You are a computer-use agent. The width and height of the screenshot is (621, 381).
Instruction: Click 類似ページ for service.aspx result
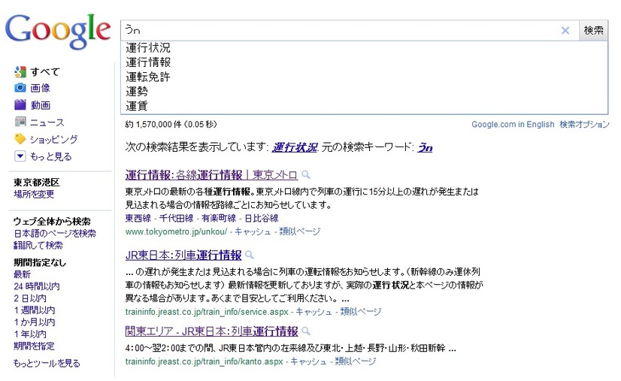tap(361, 312)
